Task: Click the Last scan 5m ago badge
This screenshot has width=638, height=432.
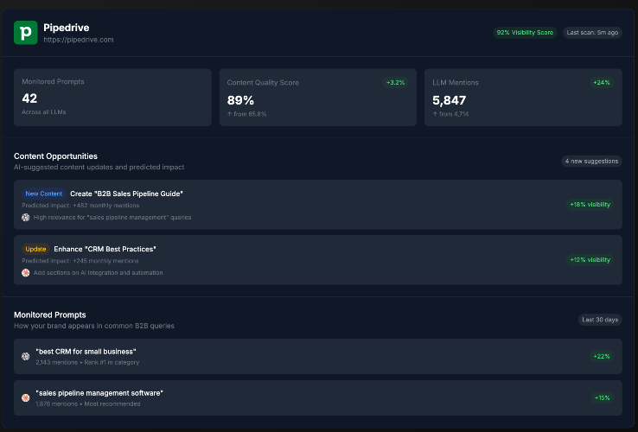Action: coord(592,33)
